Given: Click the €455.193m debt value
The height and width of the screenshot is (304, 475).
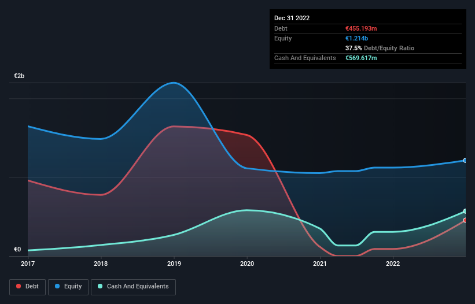Looking at the screenshot, I should click(x=361, y=28).
